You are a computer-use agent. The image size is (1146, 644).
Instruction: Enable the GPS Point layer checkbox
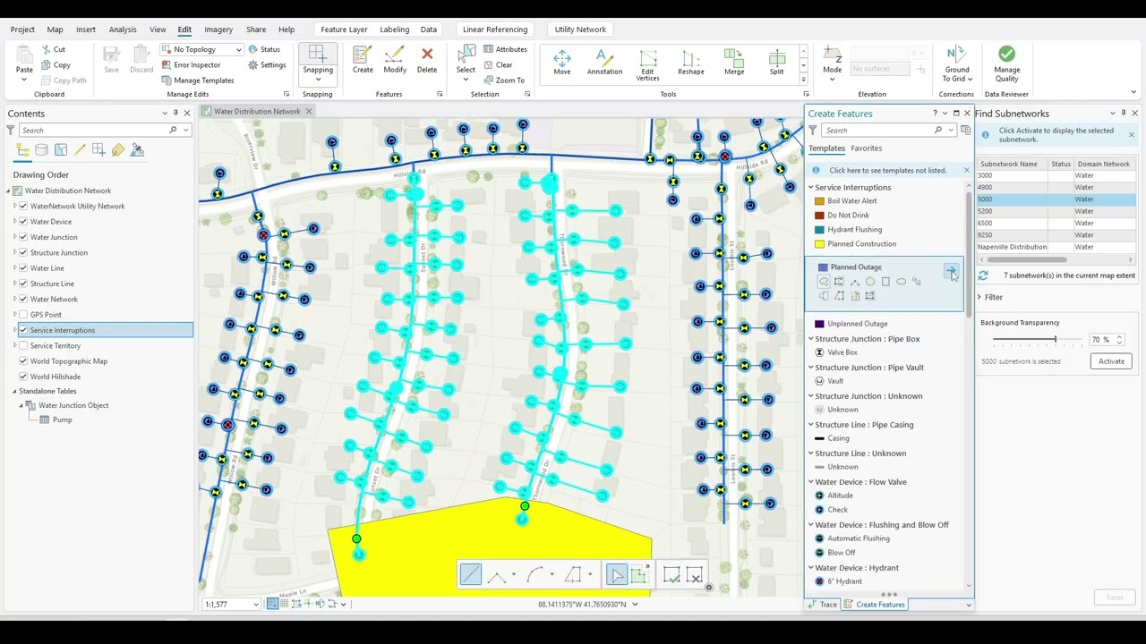(23, 315)
